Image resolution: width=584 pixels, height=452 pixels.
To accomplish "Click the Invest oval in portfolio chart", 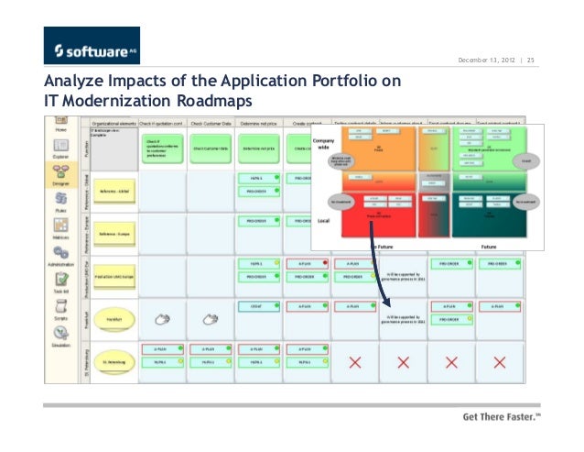I will pyautogui.click(x=526, y=161).
